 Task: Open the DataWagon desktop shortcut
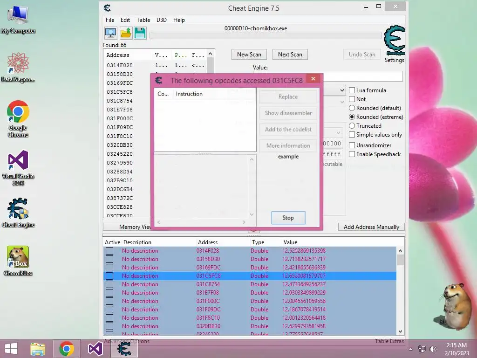click(18, 68)
